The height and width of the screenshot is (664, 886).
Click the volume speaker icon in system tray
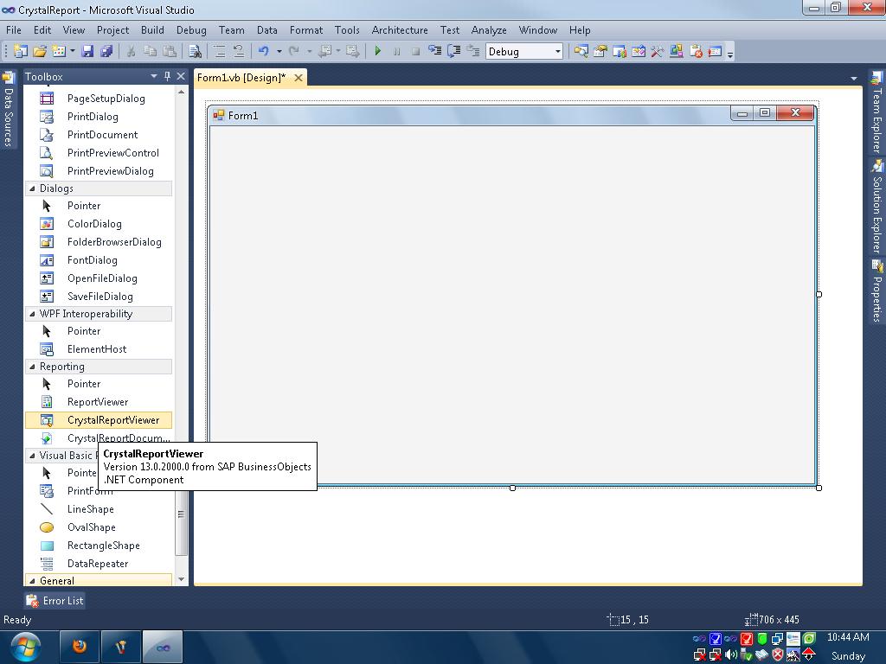click(x=729, y=655)
